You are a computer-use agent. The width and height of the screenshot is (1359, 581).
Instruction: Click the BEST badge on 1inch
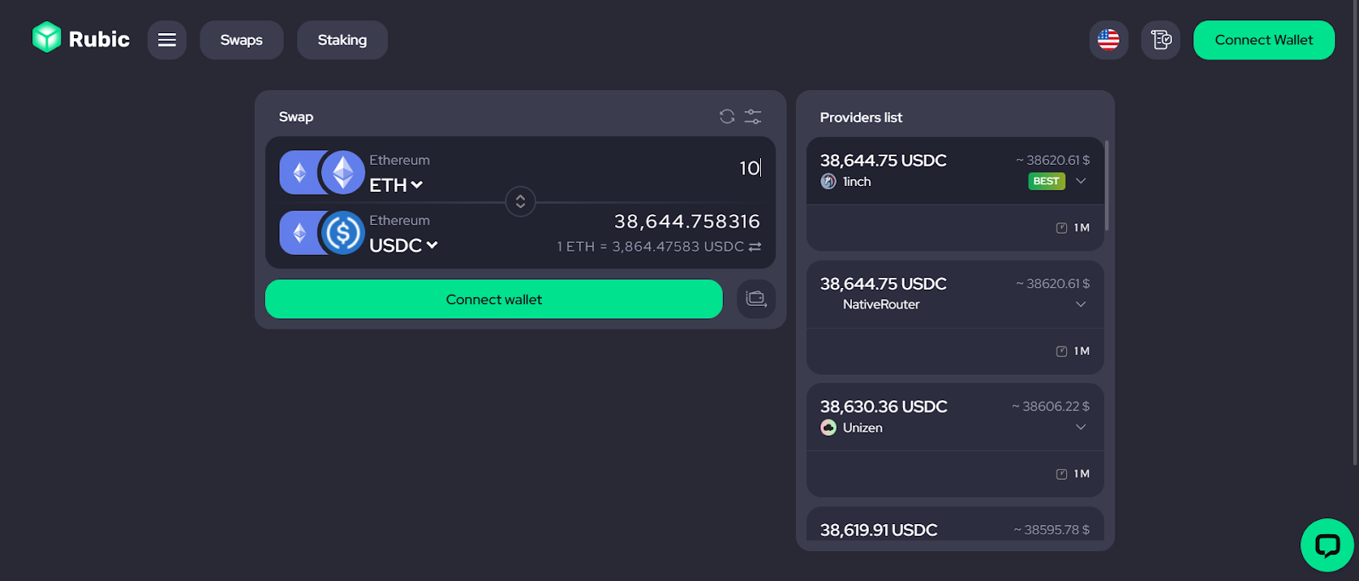pyautogui.click(x=1046, y=181)
